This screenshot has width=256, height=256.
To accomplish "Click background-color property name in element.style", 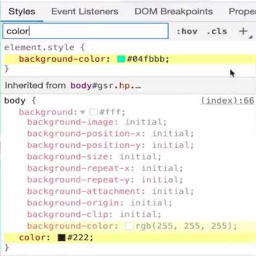I will (62, 59).
